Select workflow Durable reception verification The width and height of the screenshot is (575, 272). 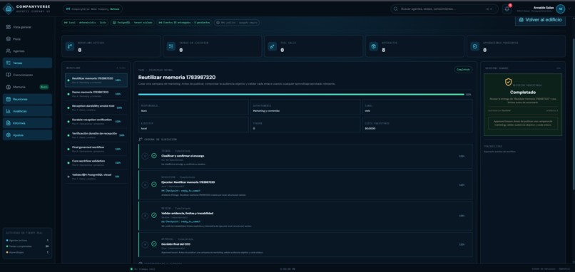[x=96, y=121]
